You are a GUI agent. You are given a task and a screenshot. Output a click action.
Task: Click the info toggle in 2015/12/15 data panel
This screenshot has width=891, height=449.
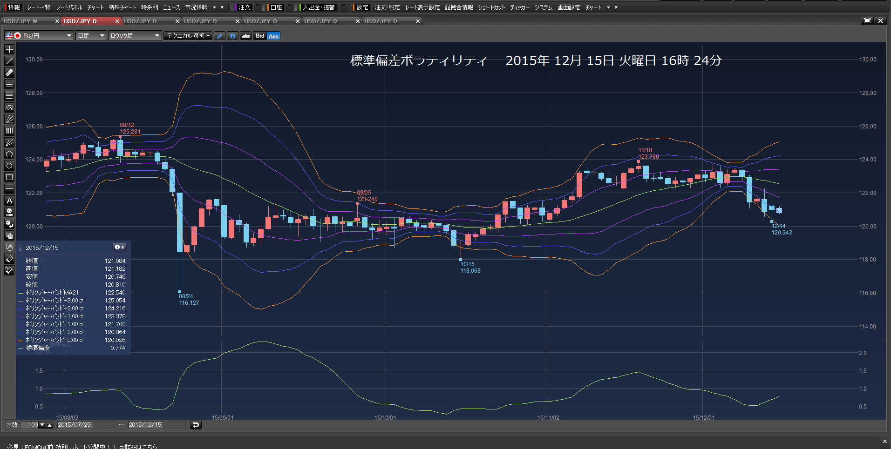tap(120, 247)
